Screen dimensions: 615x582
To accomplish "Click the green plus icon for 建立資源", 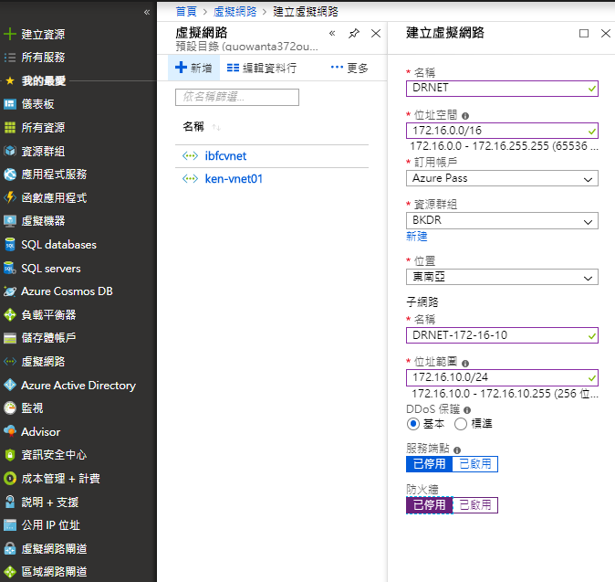I will pyautogui.click(x=10, y=34).
